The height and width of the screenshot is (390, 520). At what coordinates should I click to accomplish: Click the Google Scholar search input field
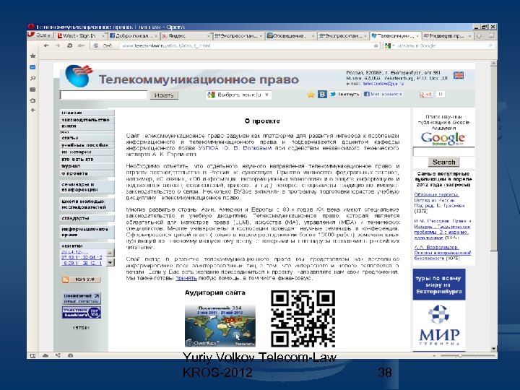pos(443,152)
